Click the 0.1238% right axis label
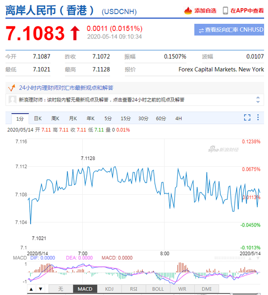 coord(251,141)
